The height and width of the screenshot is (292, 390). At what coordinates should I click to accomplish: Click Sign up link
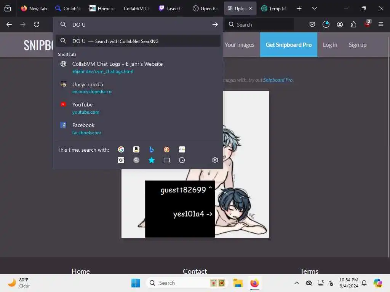click(357, 45)
